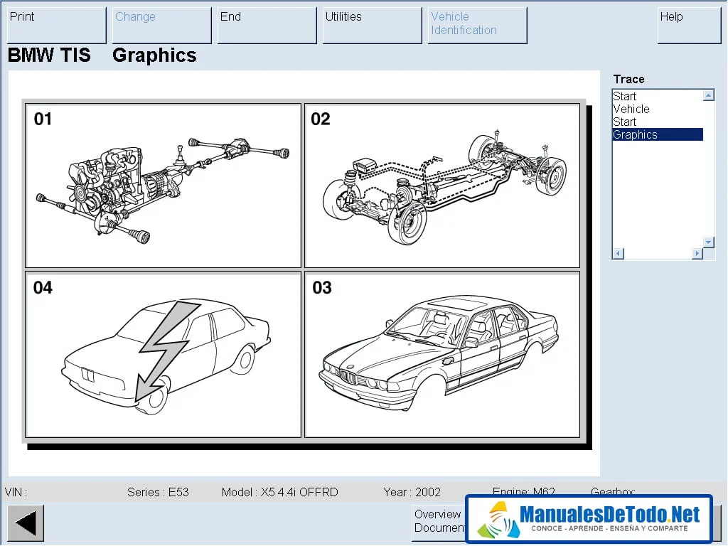Image resolution: width=728 pixels, height=546 pixels.
Task: Select graphic 02 chassis and suspension
Action: (x=442, y=186)
